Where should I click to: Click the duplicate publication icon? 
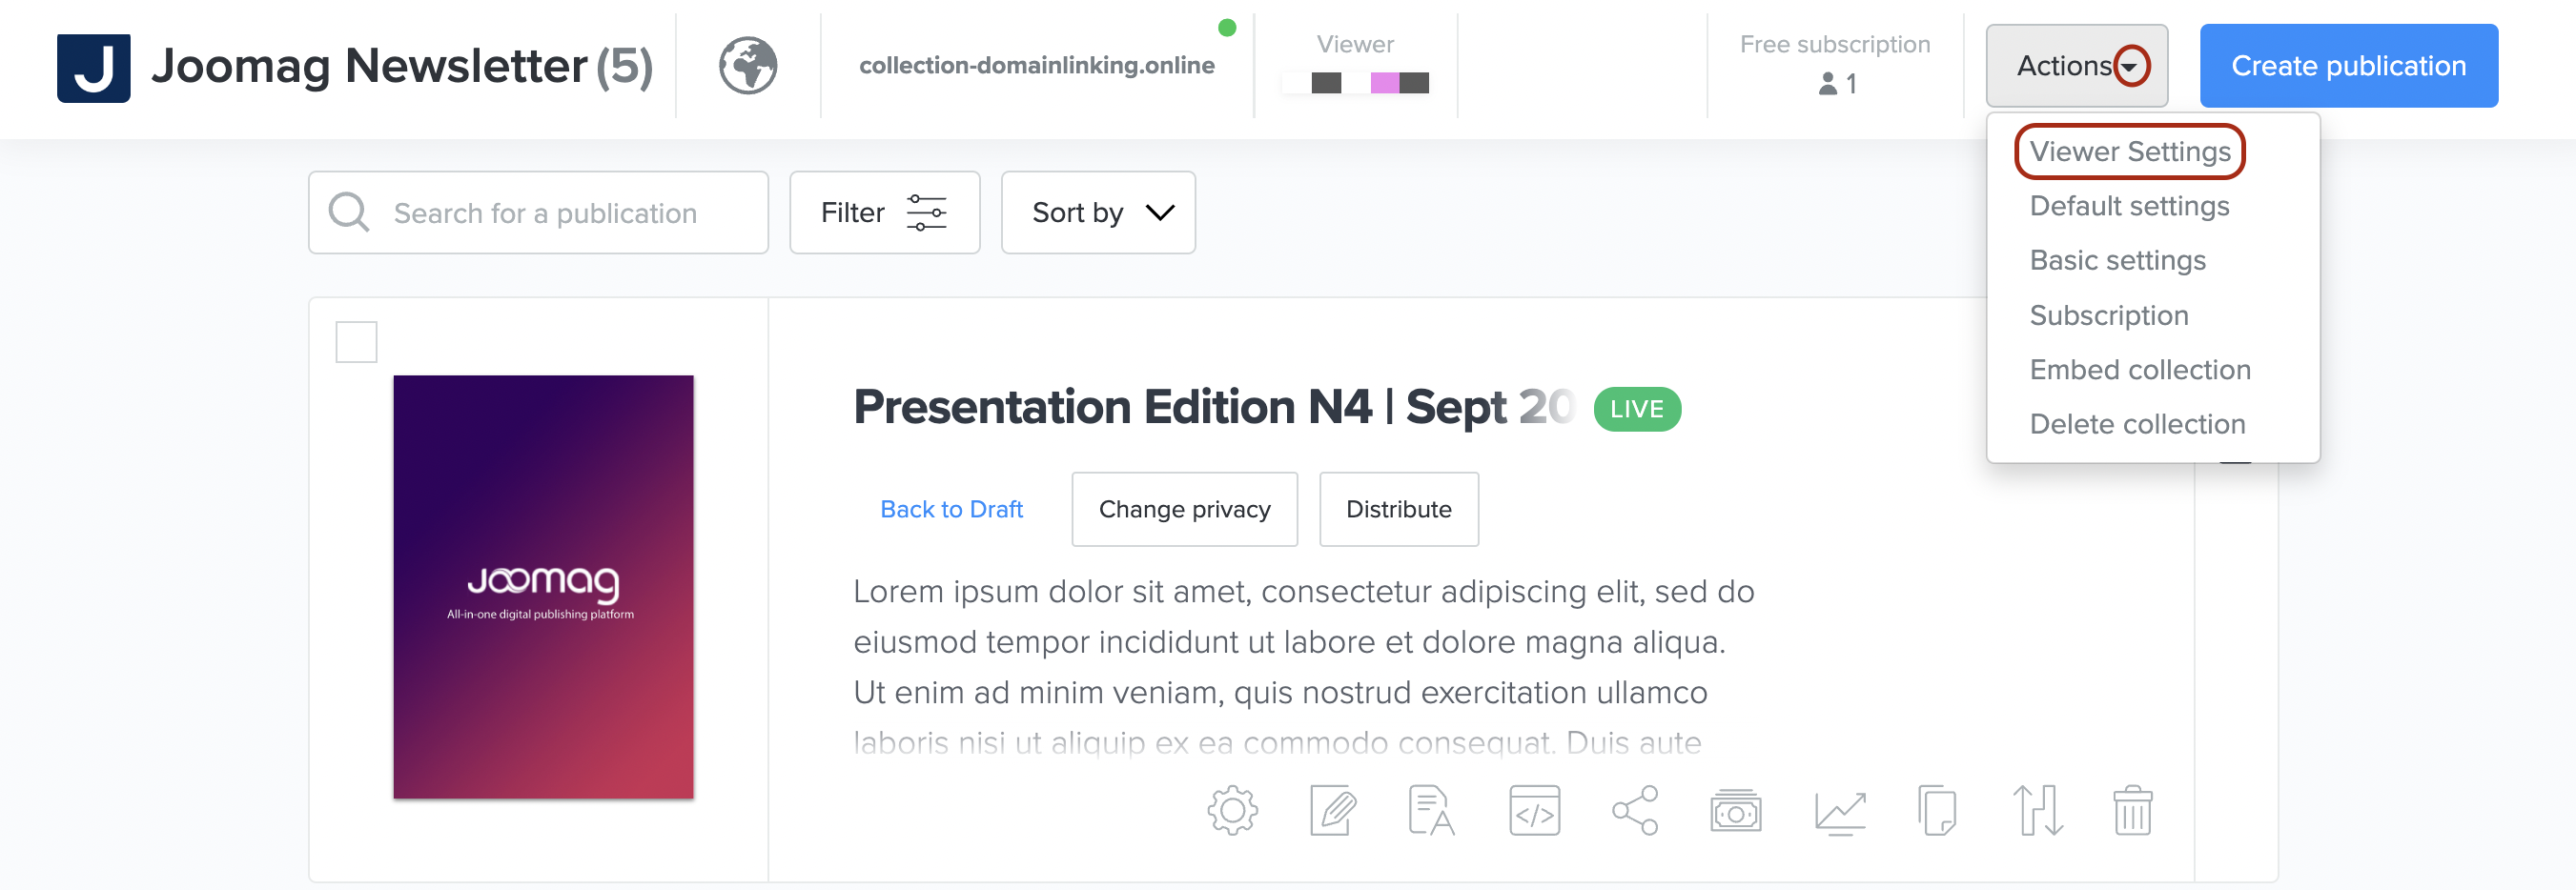point(1937,810)
